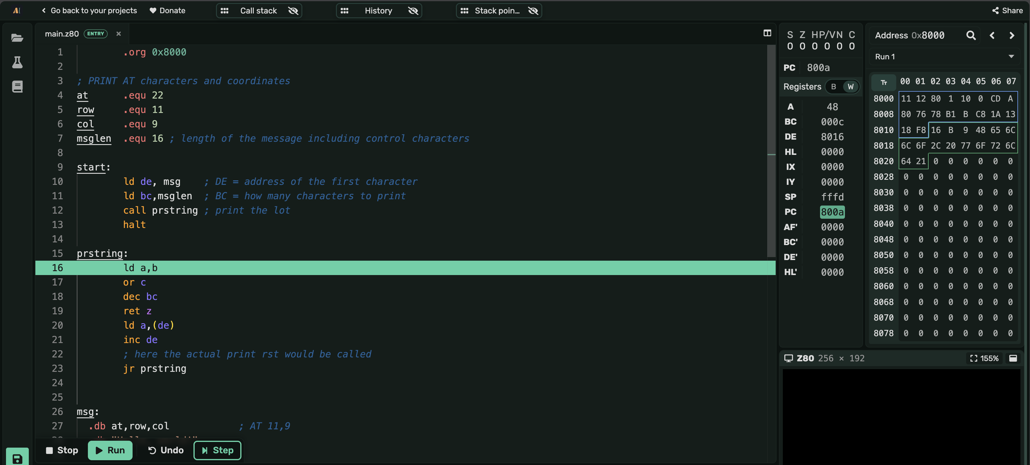Viewport: 1030px width, 465px height.
Task: Toggle split editor layout icon
Action: pos(767,33)
